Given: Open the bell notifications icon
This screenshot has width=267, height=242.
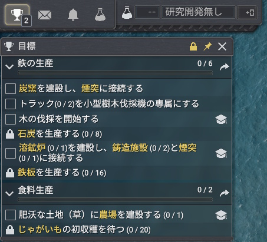Looking at the screenshot, I should [x=73, y=15].
